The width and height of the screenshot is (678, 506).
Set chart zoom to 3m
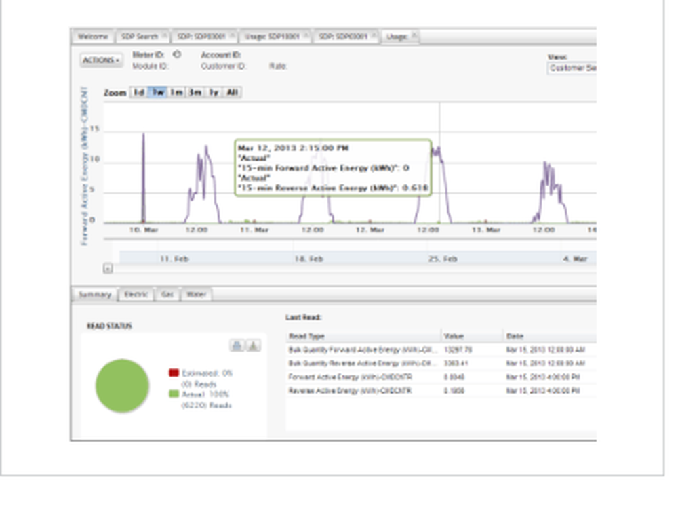(195, 92)
